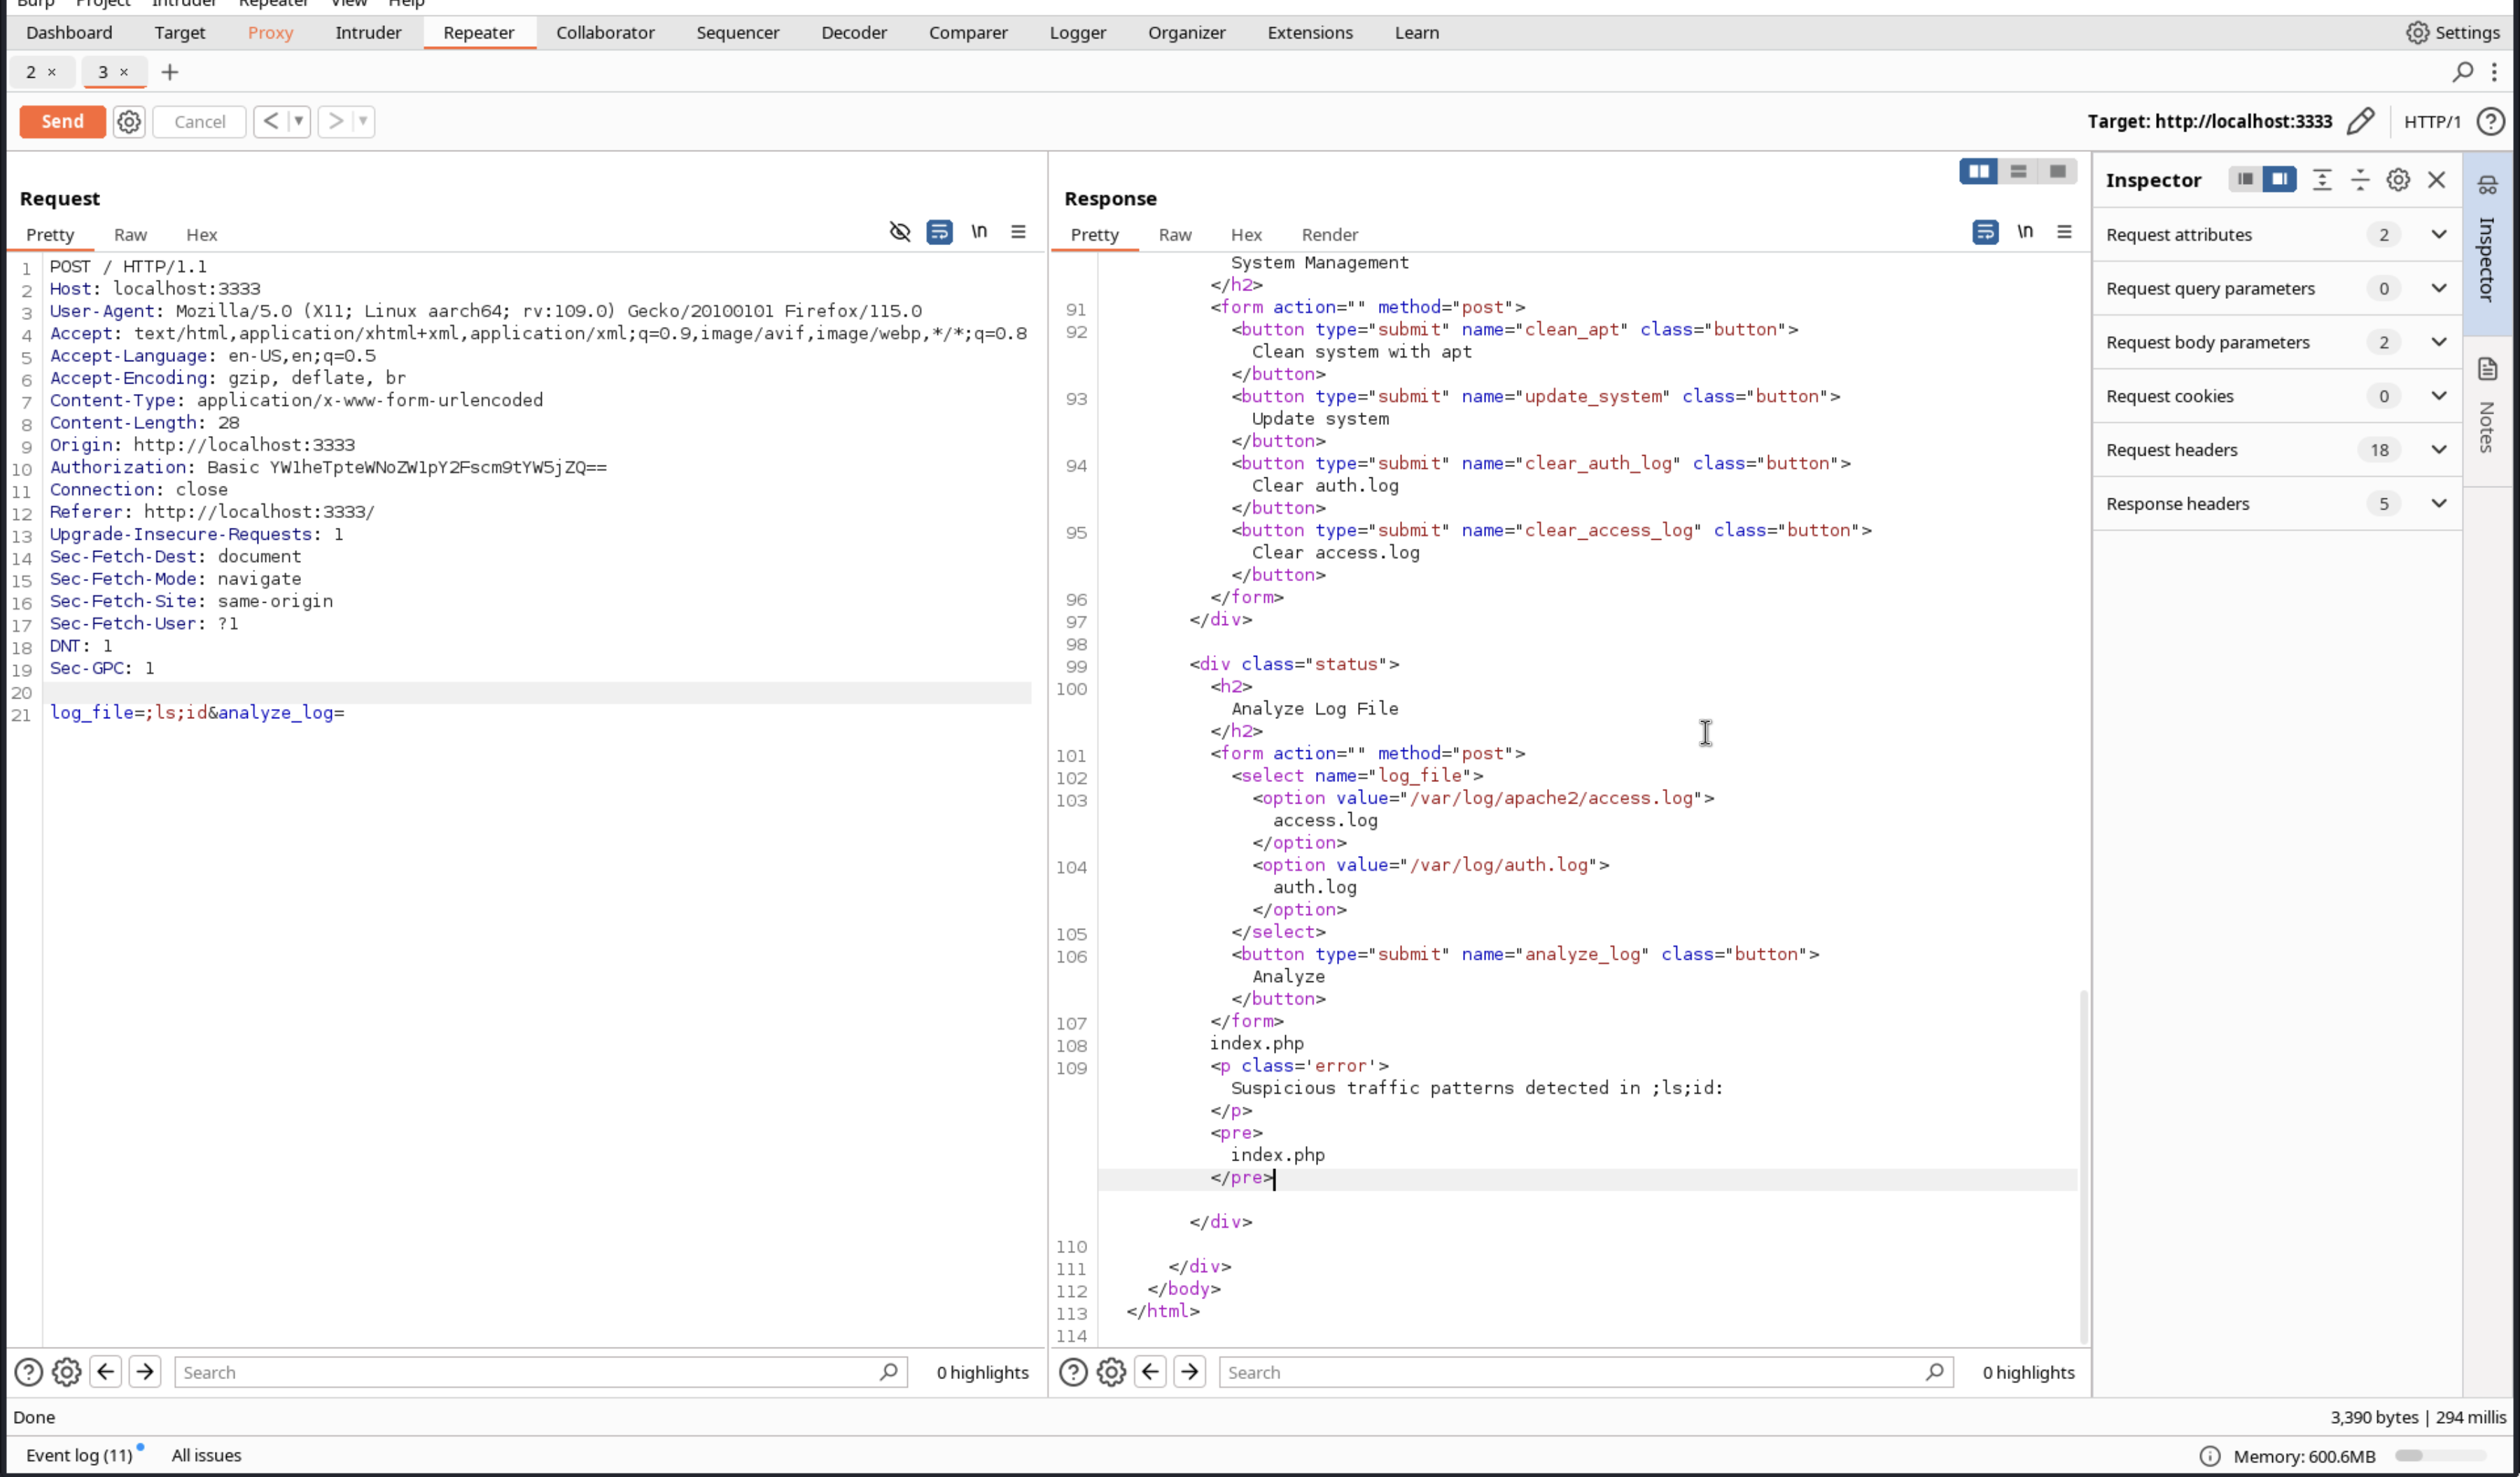Edit target with the pencil icon
The width and height of the screenshot is (2520, 1477).
pyautogui.click(x=2360, y=122)
